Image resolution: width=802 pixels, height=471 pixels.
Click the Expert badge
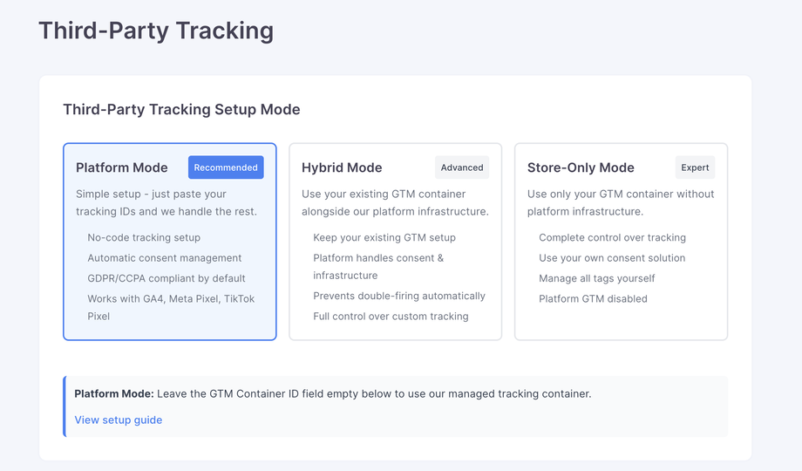click(x=695, y=167)
